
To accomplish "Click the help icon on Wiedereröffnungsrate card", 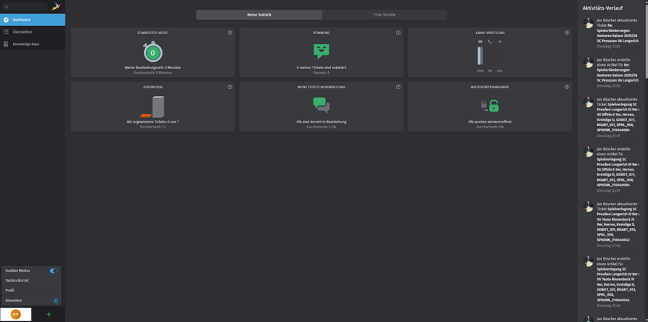I will tap(567, 87).
